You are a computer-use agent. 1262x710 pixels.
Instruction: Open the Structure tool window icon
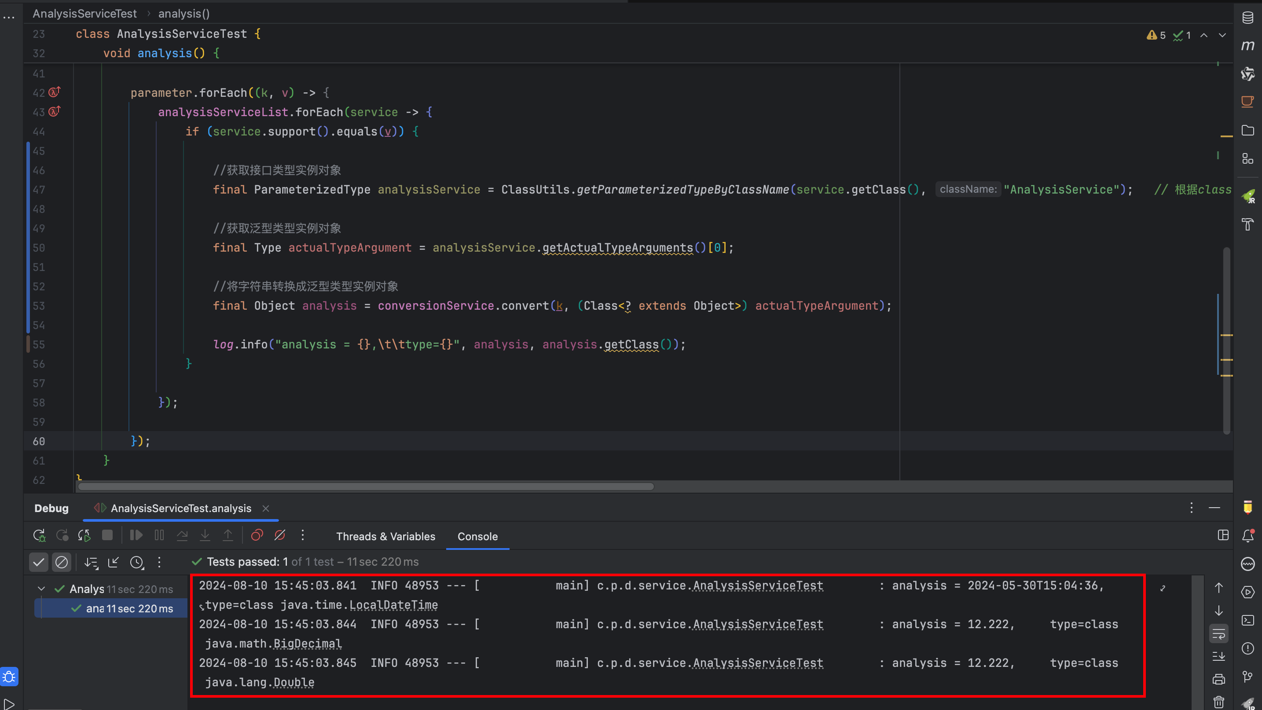pos(1247,159)
